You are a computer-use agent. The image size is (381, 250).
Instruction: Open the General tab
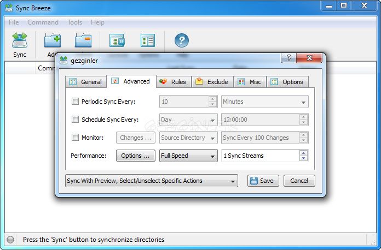coord(86,82)
